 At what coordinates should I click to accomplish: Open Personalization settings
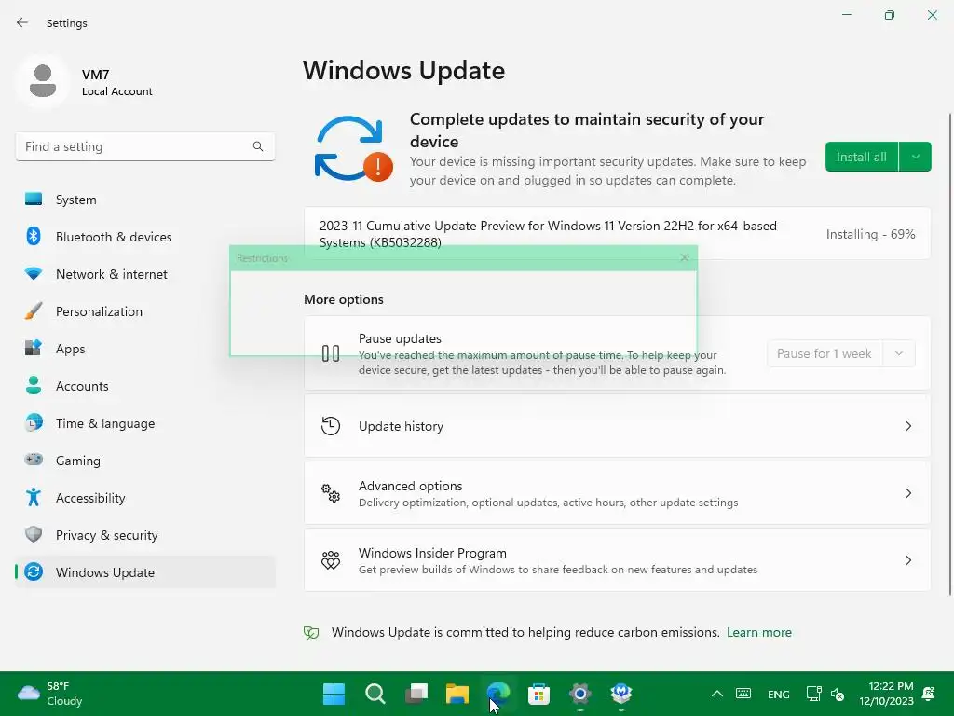click(x=144, y=311)
